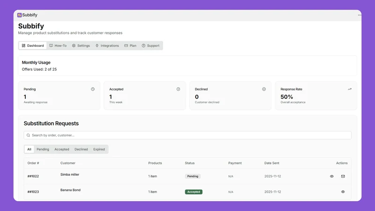Open the three-dot more options menu
375x211 pixels.
[360, 15]
